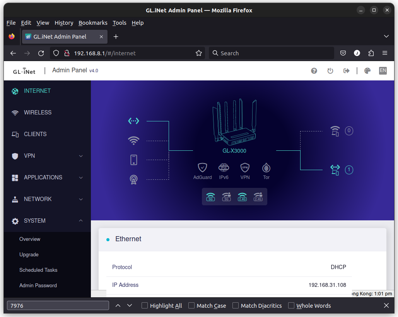Image resolution: width=398 pixels, height=317 pixels.
Task: Open the Firefox extensions puzzle icon
Action: pos(371,53)
